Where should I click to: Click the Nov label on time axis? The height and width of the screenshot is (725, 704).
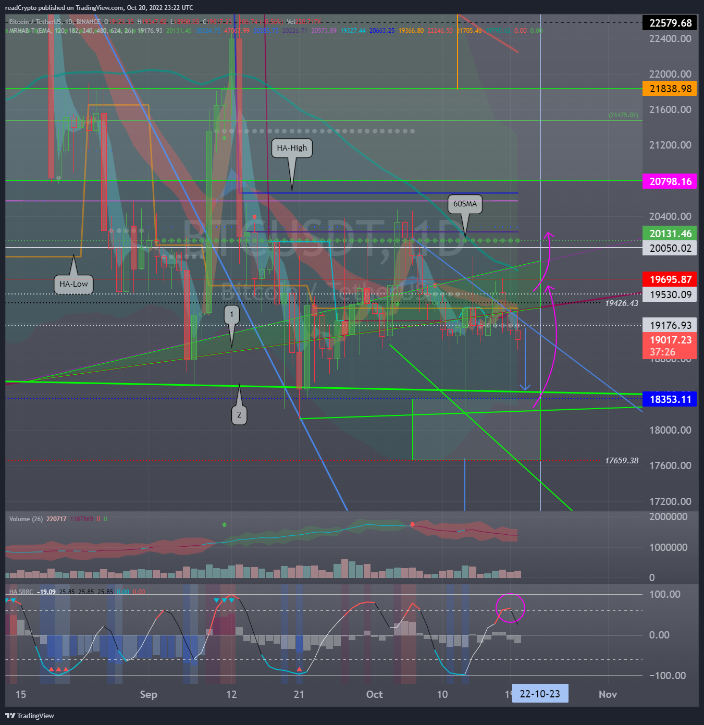point(608,694)
